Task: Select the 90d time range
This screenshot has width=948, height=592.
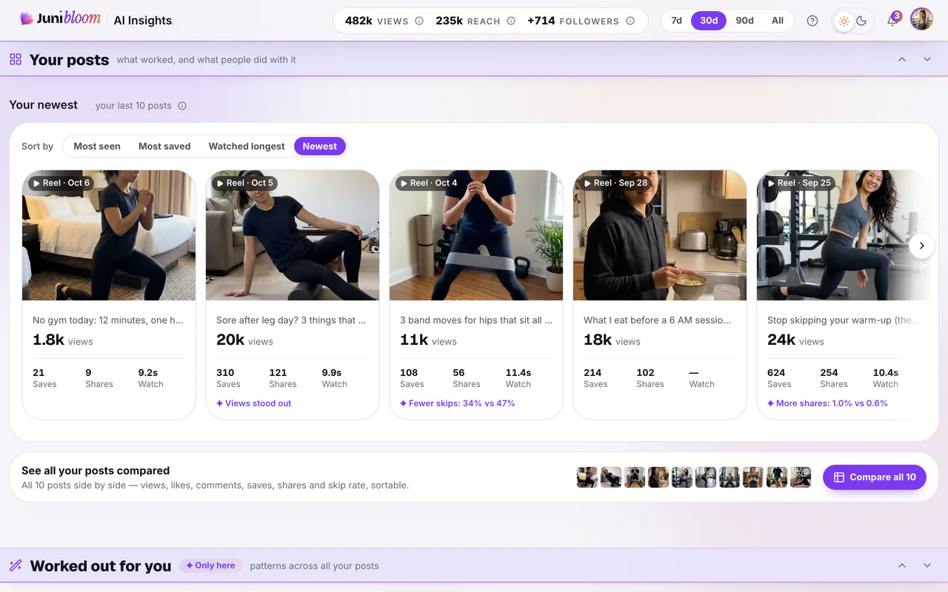Action: (x=744, y=21)
